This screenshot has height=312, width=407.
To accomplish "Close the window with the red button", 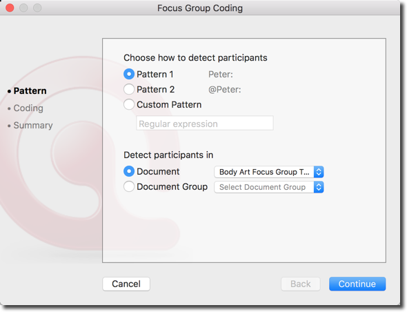I will tap(10, 8).
